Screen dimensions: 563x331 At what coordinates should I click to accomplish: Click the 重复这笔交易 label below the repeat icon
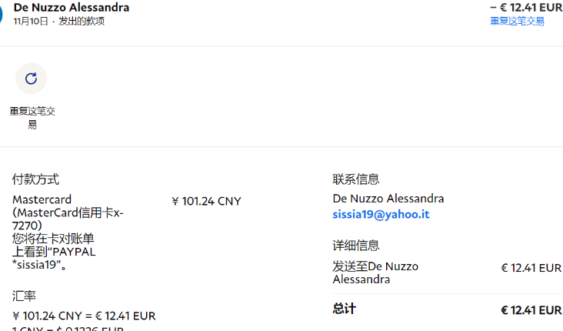pyautogui.click(x=32, y=118)
